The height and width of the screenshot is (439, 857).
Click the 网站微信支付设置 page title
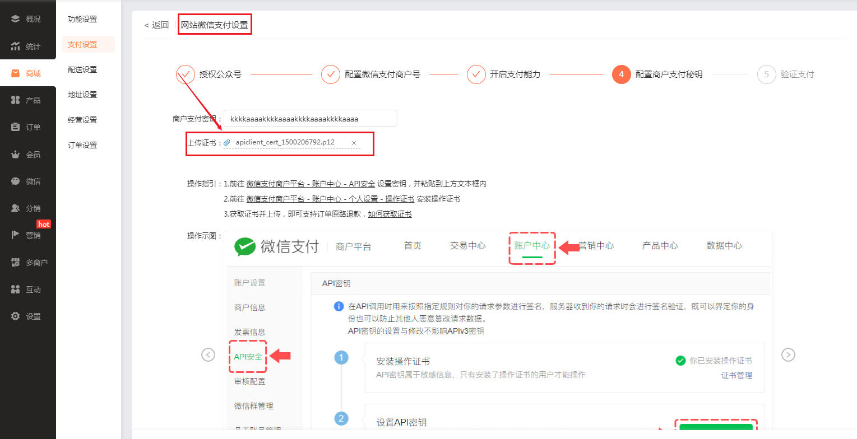214,25
